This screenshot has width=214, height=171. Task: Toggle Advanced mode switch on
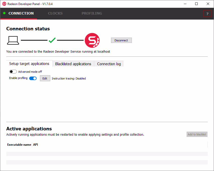13,72
